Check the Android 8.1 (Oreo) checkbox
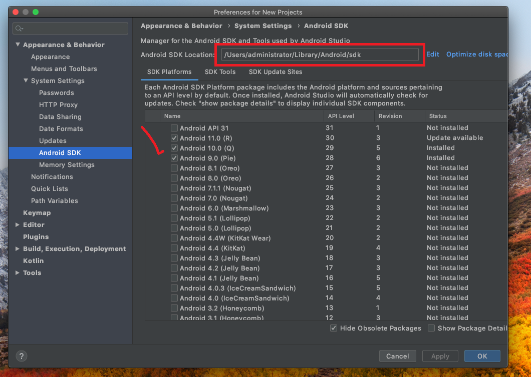This screenshot has height=377, width=531. [174, 167]
